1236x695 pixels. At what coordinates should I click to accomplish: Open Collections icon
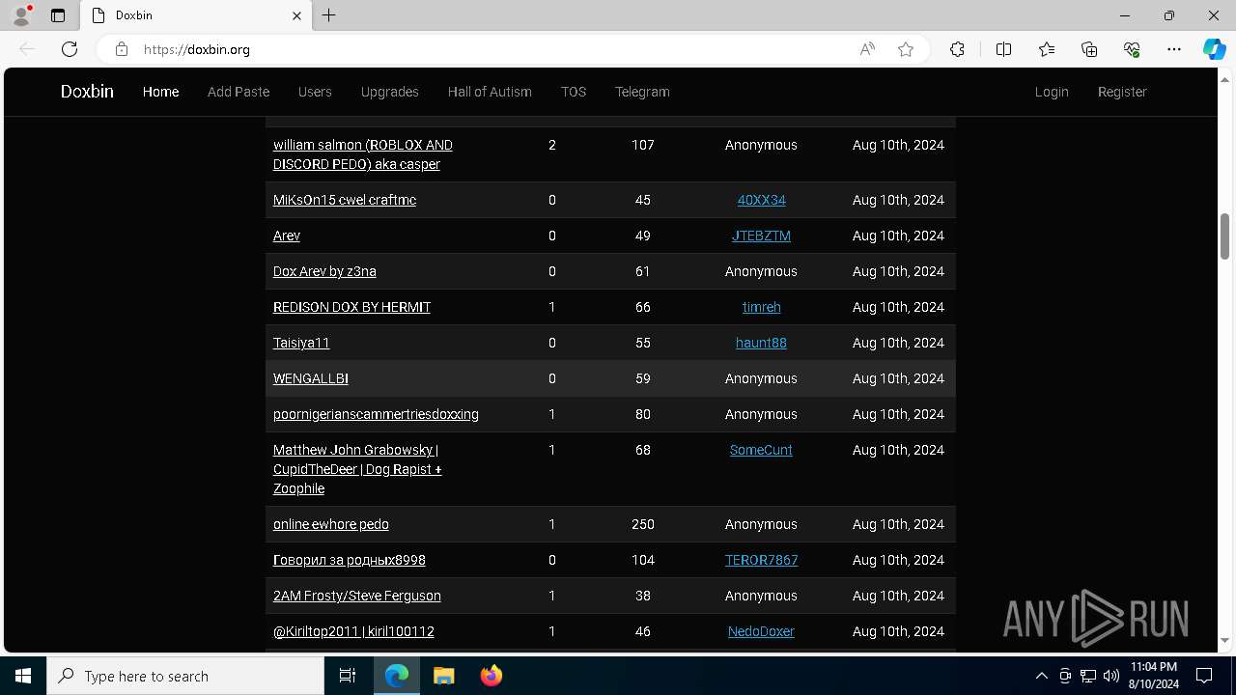1089,49
